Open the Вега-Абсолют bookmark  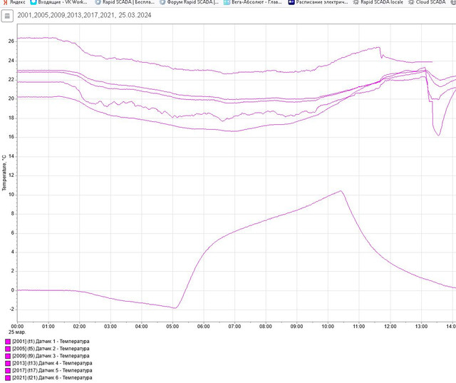[253, 2]
